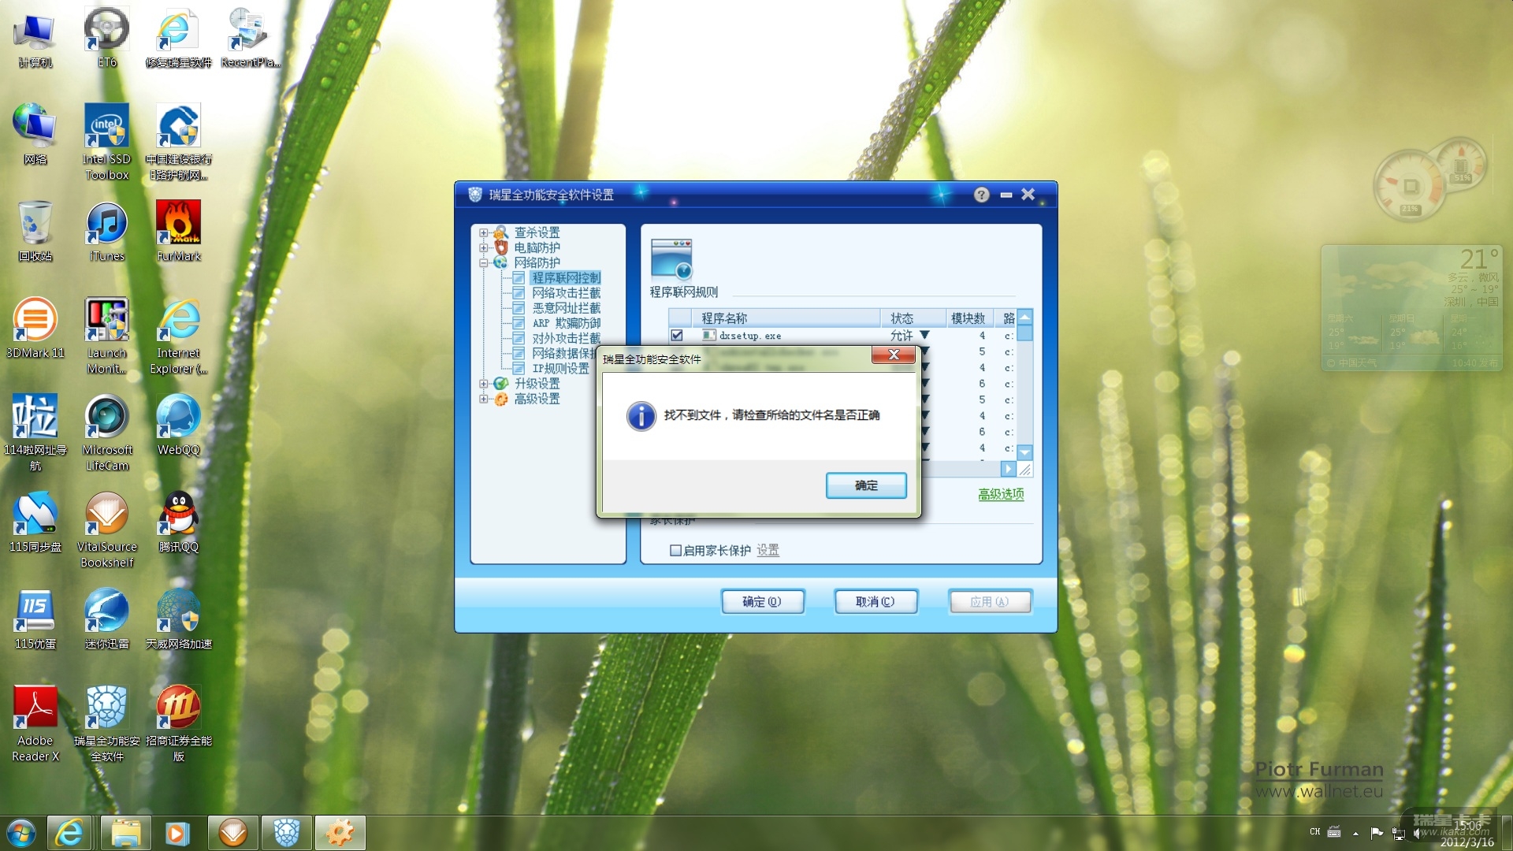The image size is (1513, 851).
Task: Open iTunes desktop shortcut
Action: click(106, 223)
